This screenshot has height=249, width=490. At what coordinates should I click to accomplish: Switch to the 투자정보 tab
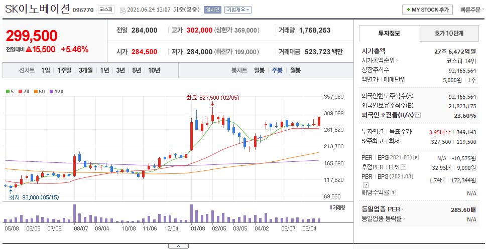click(x=389, y=34)
